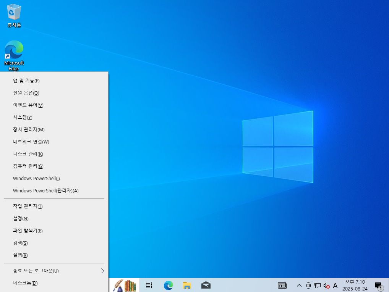
Task: Select 데스크톱(D) menu item
Action: (x=54, y=283)
